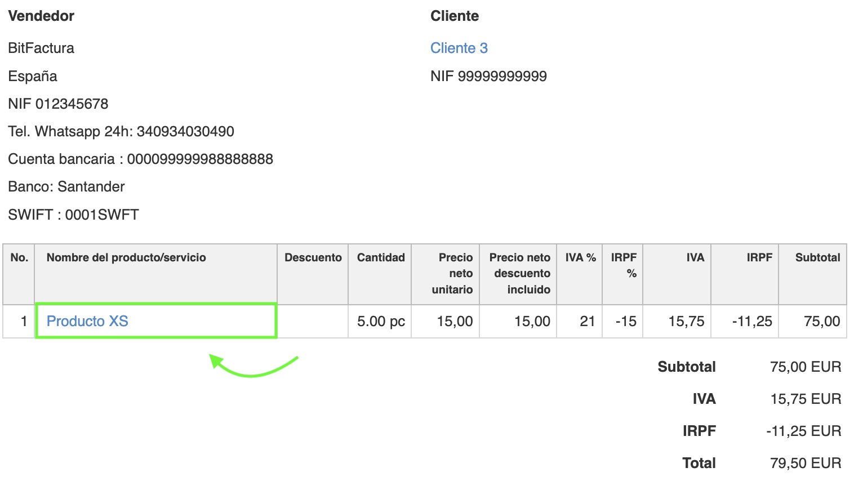Select the Tel. Whatsapp 24h phone line
This screenshot has height=481, width=854.
click(121, 131)
